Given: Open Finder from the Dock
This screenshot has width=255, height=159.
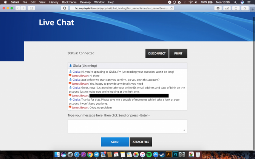Looking at the screenshot, I should (x=57, y=154).
